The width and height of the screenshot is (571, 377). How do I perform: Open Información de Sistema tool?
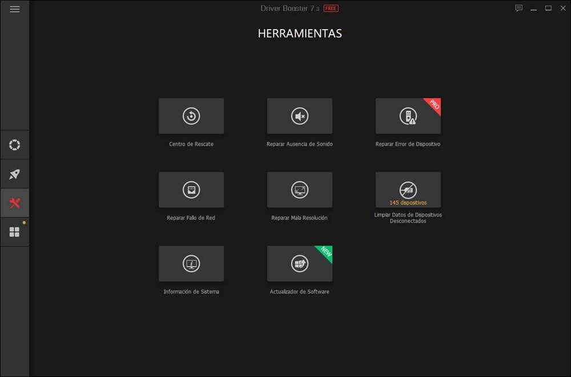click(x=191, y=263)
